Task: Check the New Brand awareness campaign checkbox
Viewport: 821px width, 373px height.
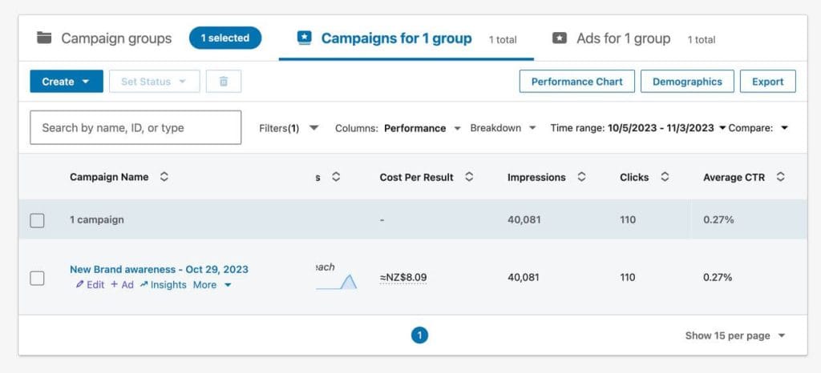Action: 38,278
